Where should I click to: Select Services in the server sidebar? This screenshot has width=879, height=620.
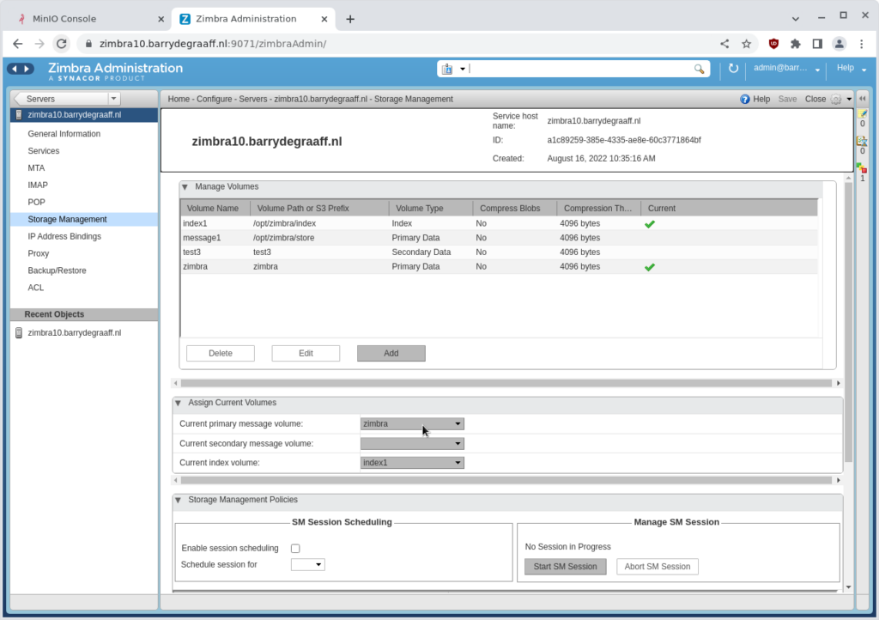[43, 151]
